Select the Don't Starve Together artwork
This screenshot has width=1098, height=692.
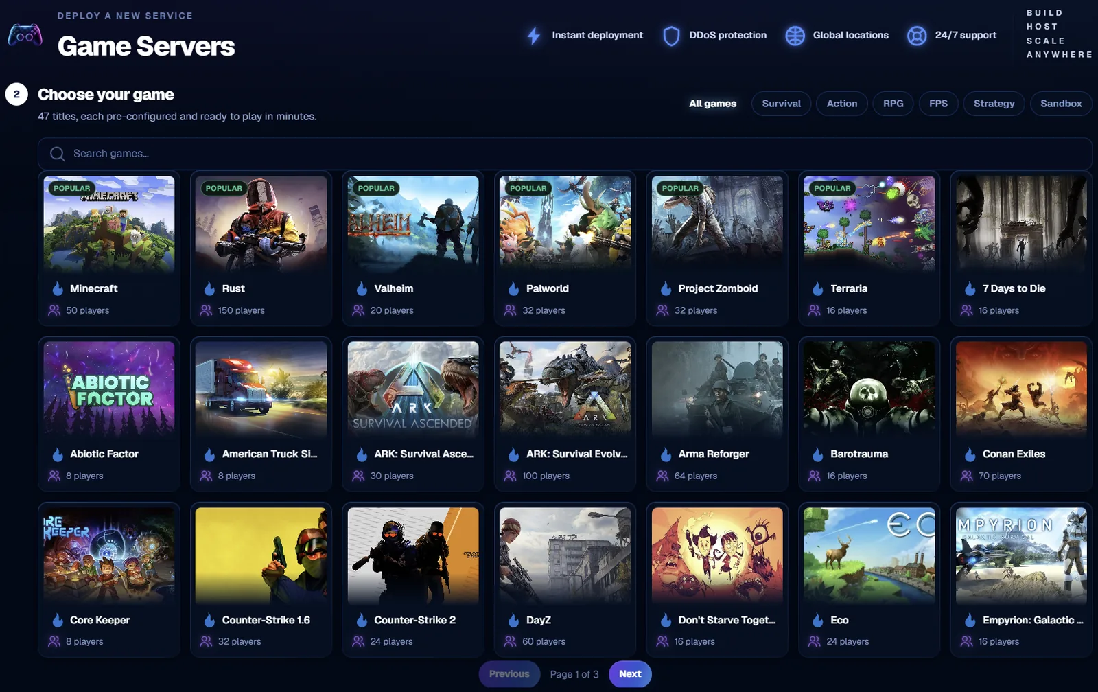[717, 555]
